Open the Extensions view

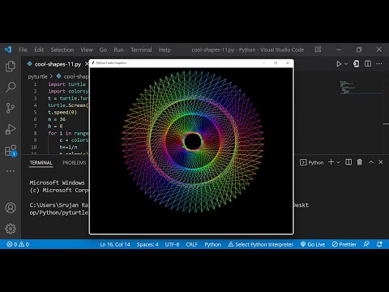point(11,151)
